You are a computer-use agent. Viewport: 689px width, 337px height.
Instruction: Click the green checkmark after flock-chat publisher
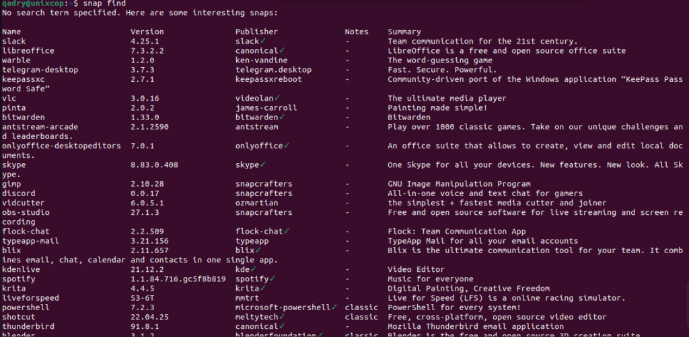point(287,231)
